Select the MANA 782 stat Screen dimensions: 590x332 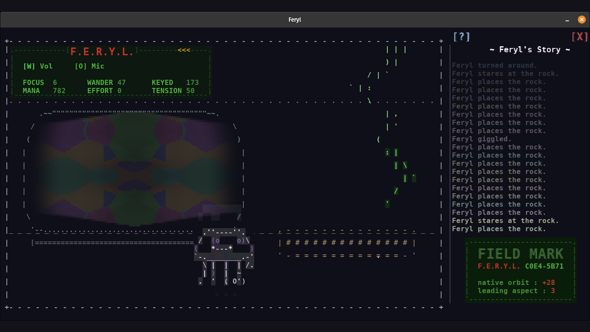[44, 91]
